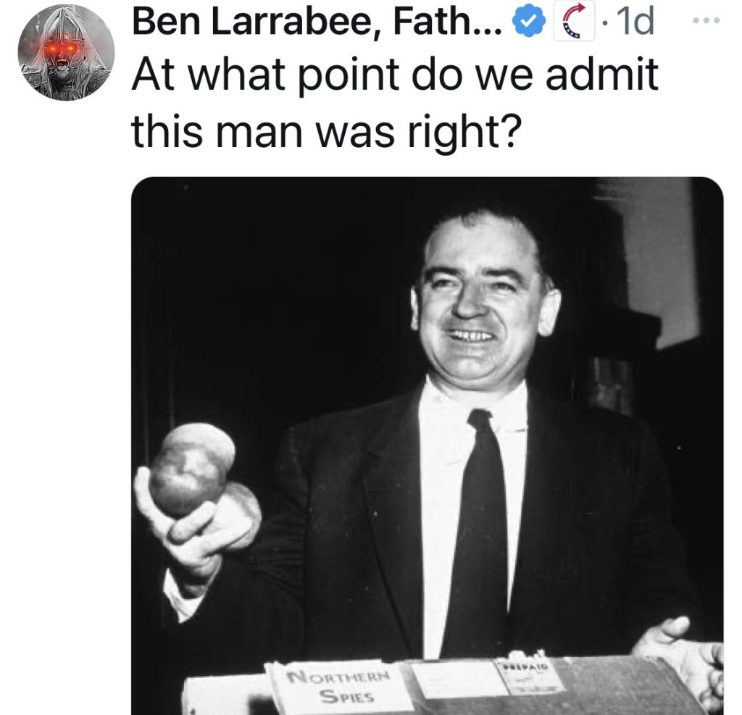
Task: Click the display name Ben Larrabee, Fath...
Action: coord(317,22)
